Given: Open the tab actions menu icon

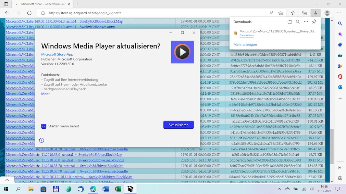Looking at the screenshot, I should (6, 4).
